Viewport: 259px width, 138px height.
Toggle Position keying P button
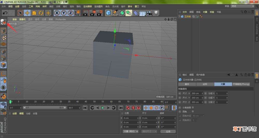[x=162, y=108]
